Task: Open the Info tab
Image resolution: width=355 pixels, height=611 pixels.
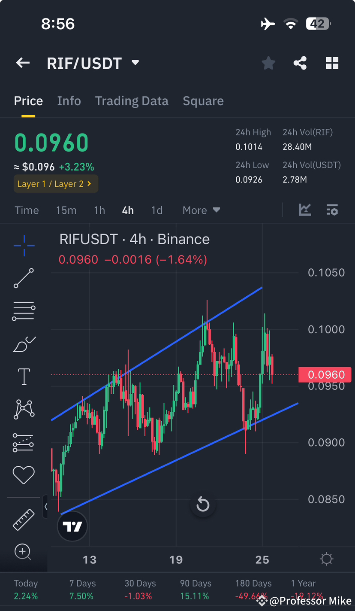Action: (x=69, y=100)
